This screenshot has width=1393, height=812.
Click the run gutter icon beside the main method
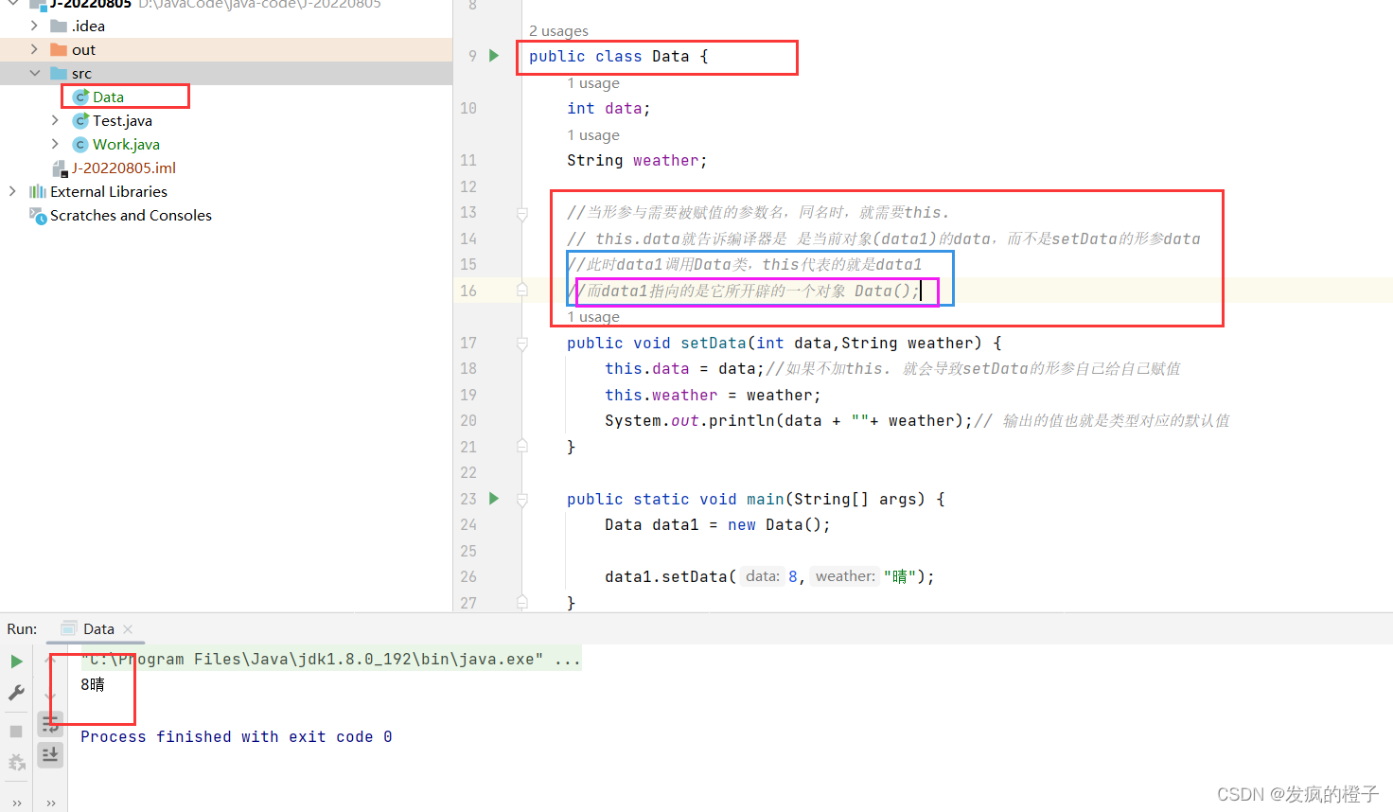(x=493, y=499)
